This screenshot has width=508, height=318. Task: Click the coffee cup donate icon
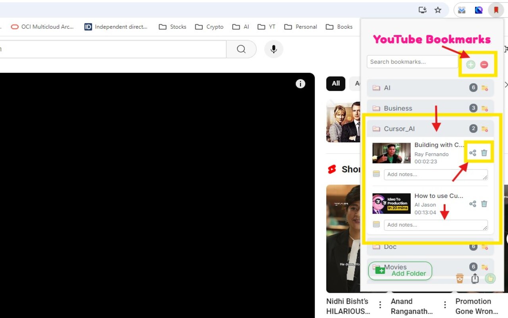[460, 278]
